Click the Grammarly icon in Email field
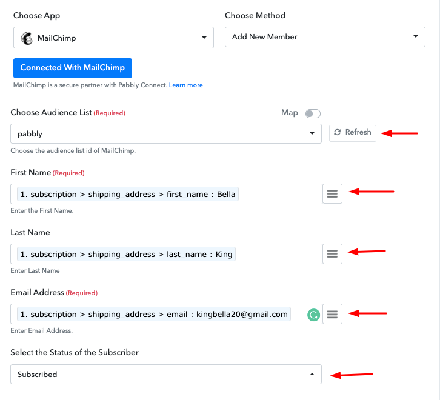440x400 pixels. (313, 315)
